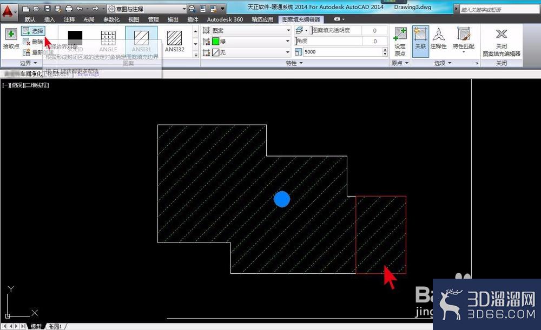Expand the full hatch pattern gallery

point(196,55)
